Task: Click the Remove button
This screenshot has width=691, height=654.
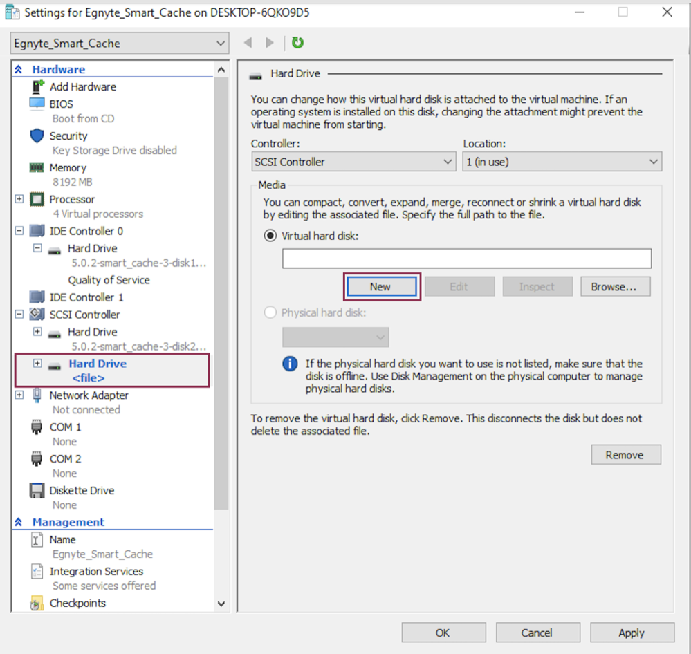Action: tap(626, 454)
